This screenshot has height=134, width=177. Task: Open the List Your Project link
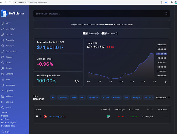[x=9, y=122]
